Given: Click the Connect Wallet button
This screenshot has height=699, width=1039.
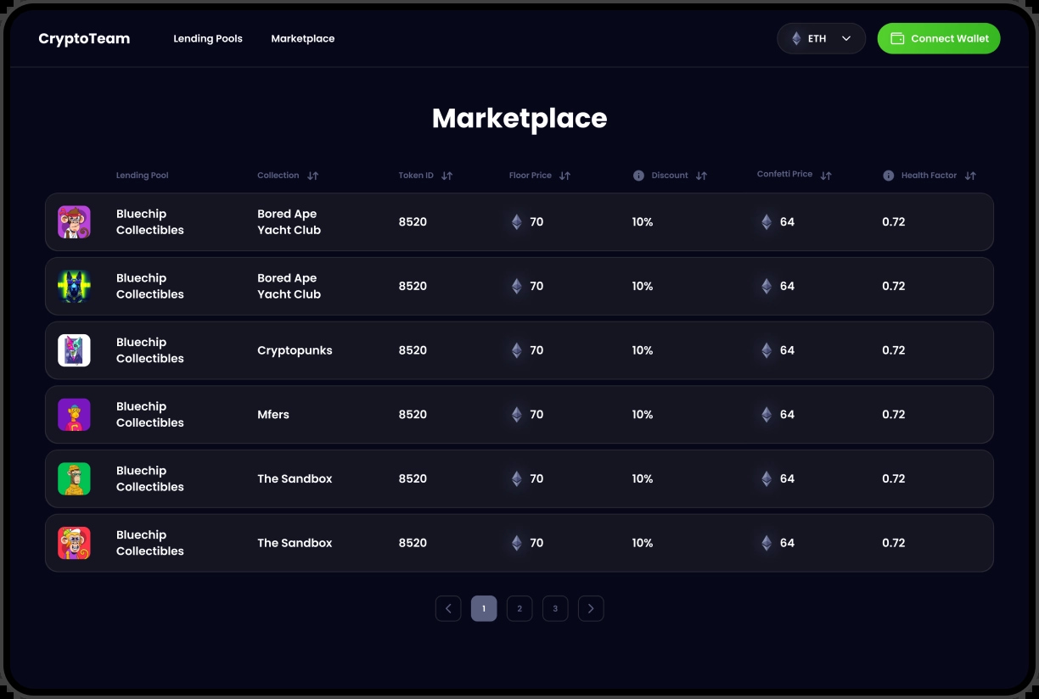Looking at the screenshot, I should [x=939, y=38].
